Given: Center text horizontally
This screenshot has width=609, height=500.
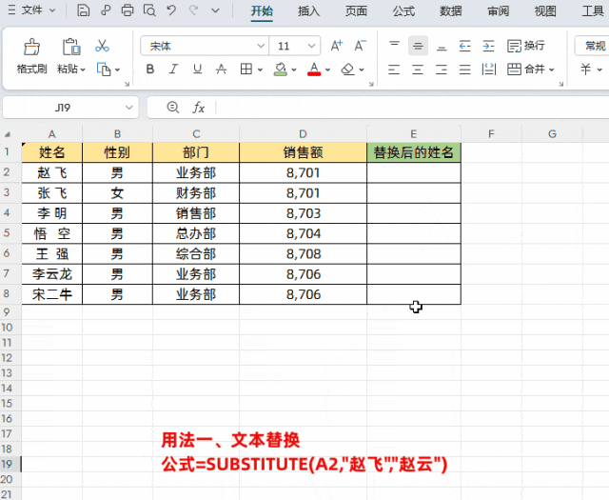Looking at the screenshot, I should [418, 70].
